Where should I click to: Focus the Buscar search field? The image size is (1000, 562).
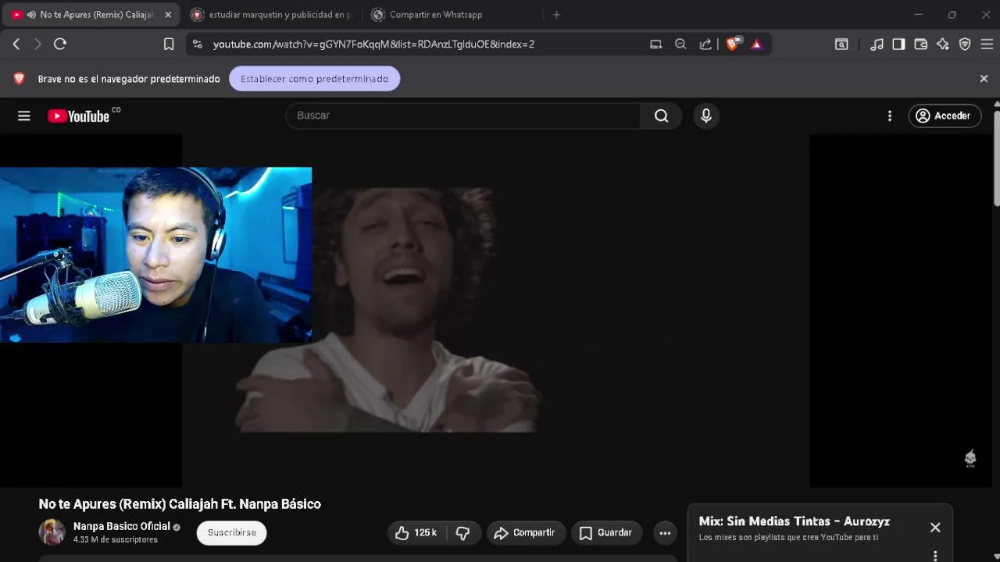tap(463, 116)
